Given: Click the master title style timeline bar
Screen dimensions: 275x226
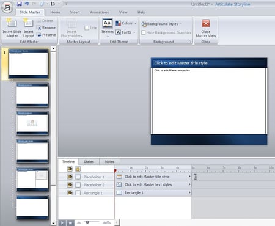Looking at the screenshot, I should (x=153, y=177).
